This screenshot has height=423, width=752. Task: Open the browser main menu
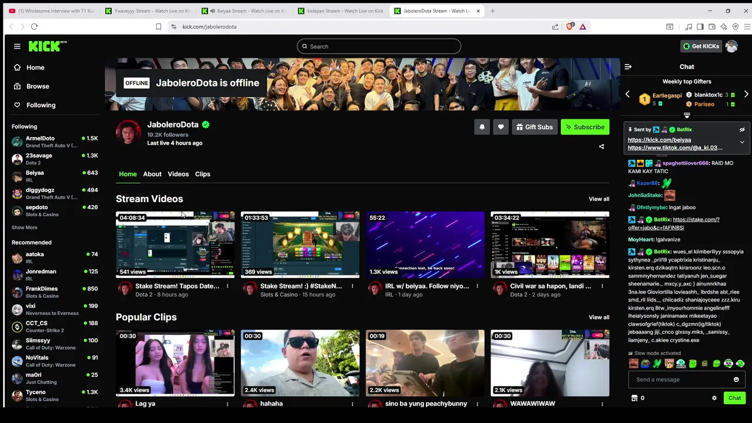[747, 26]
